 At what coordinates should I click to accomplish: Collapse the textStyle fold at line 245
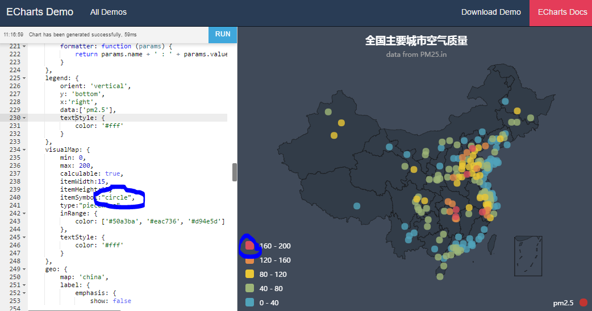[24, 237]
